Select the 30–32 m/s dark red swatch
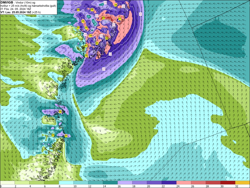Viewport: 250px width, 188px height. 228,183
